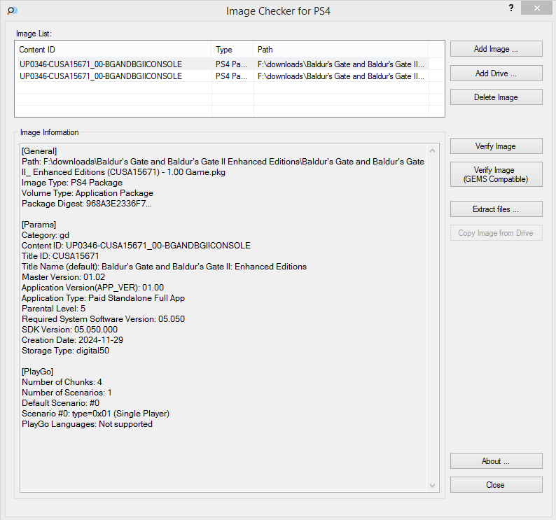556x520 pixels.
Task: Click Application Type: Paid Standalone Full App
Action: (x=103, y=298)
